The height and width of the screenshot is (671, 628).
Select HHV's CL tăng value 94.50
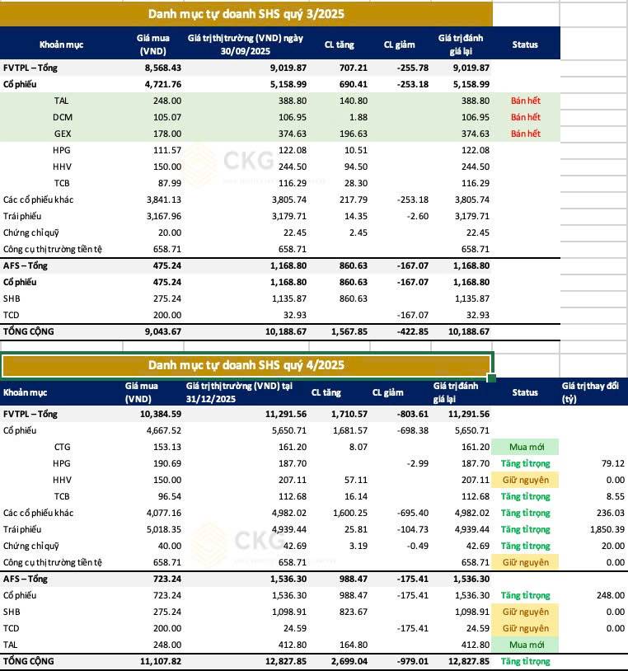pos(356,167)
